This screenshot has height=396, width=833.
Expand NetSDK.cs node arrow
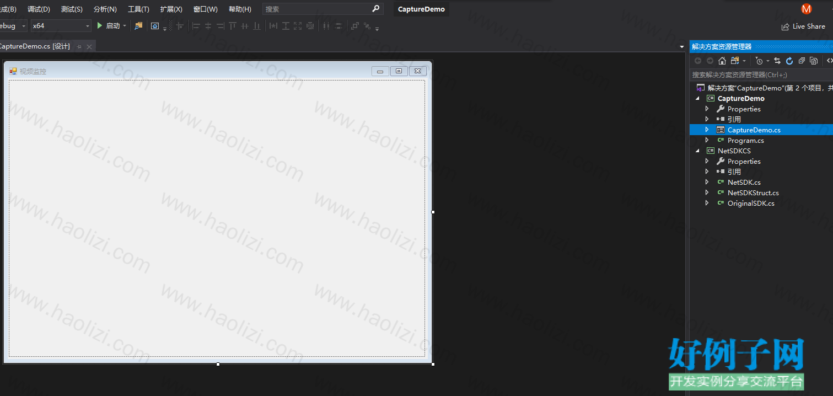[x=707, y=182]
